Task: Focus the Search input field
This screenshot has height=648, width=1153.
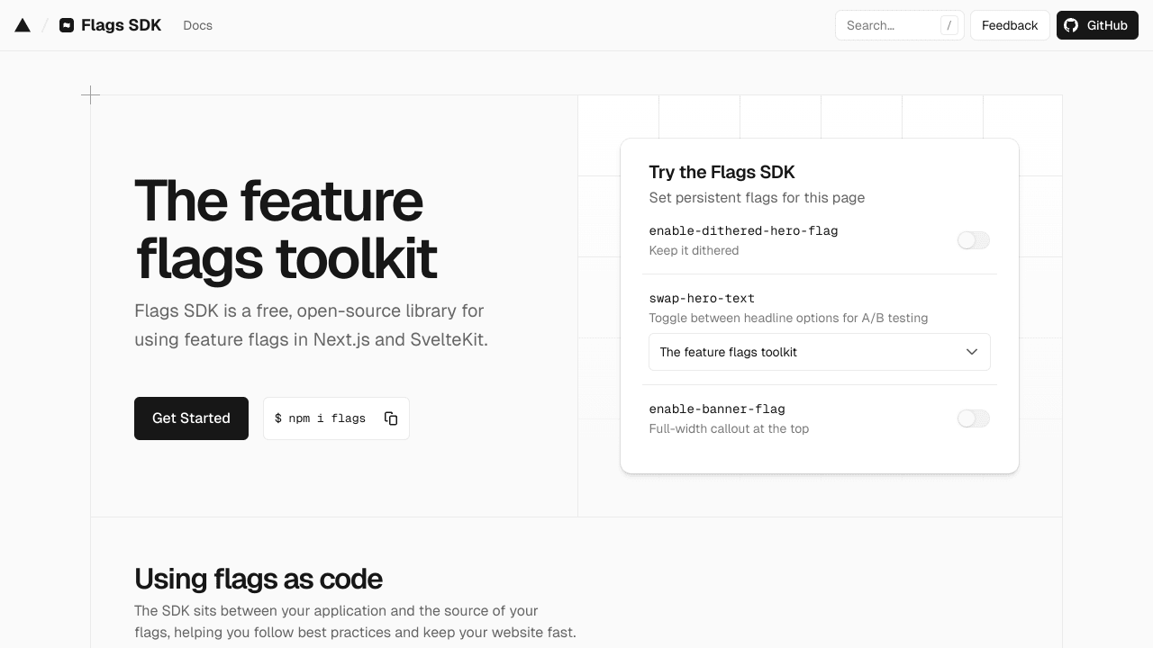Action: 887,25
